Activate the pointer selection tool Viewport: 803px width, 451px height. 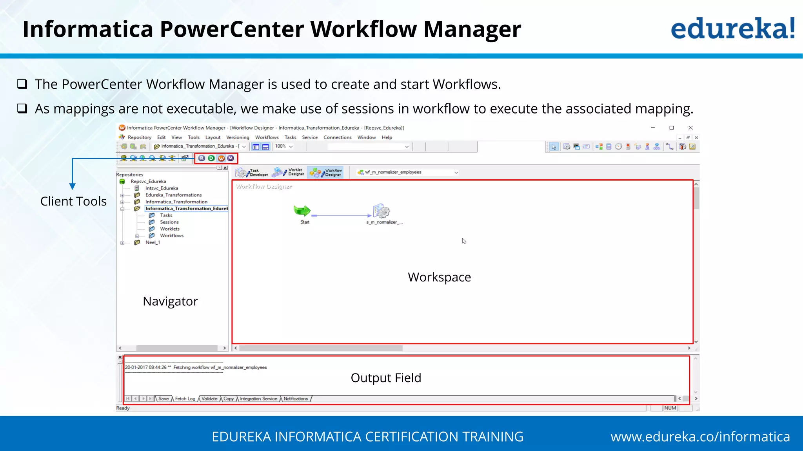point(554,147)
